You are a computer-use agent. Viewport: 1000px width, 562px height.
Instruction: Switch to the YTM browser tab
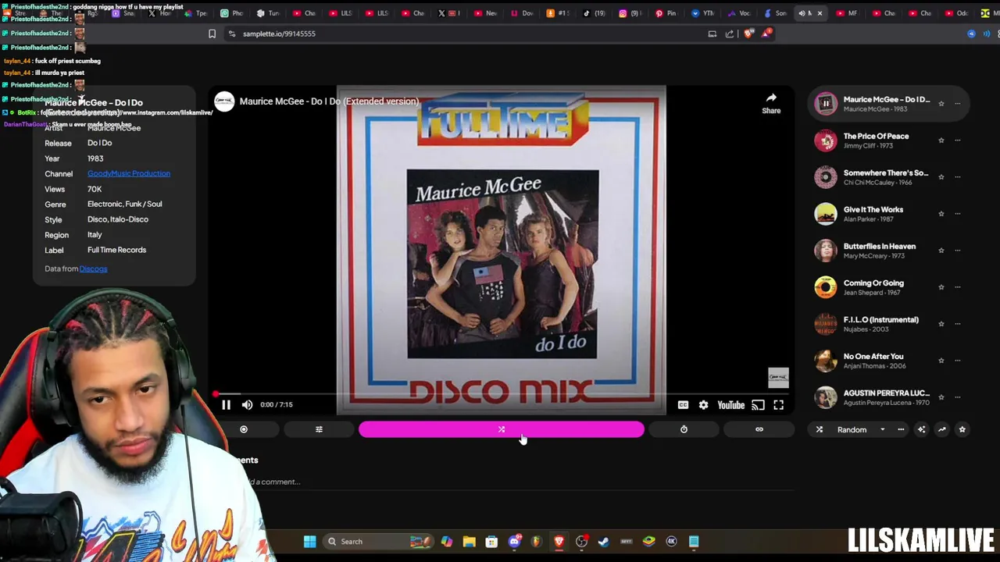pyautogui.click(x=703, y=13)
